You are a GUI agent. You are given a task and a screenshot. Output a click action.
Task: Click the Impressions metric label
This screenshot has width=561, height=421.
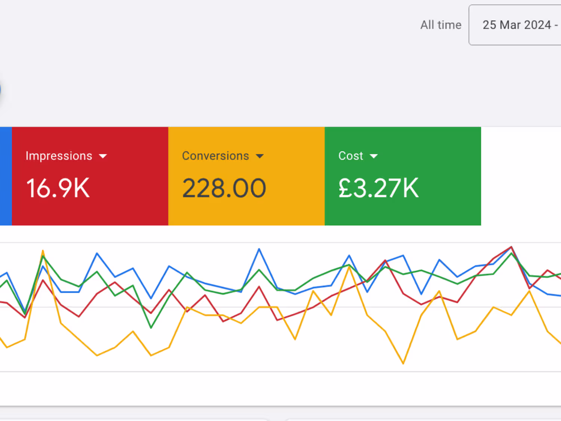click(x=59, y=156)
